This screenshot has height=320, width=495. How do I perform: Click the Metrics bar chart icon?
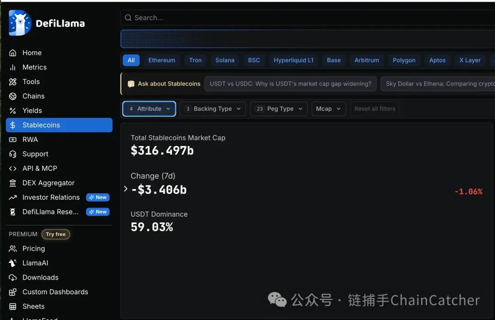[x=13, y=67]
